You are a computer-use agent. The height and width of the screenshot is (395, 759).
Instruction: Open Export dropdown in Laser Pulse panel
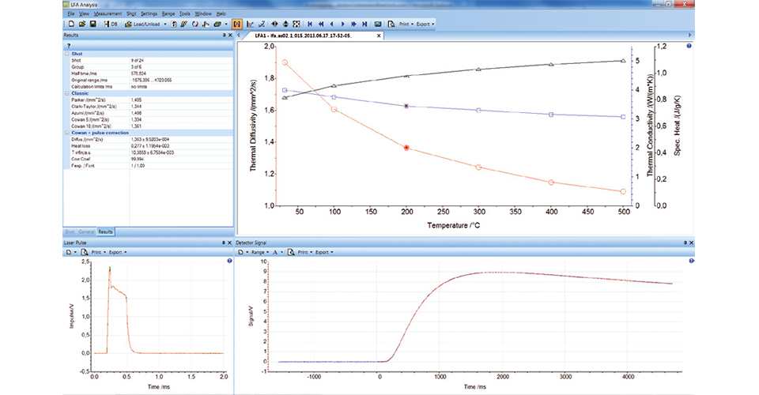(119, 251)
